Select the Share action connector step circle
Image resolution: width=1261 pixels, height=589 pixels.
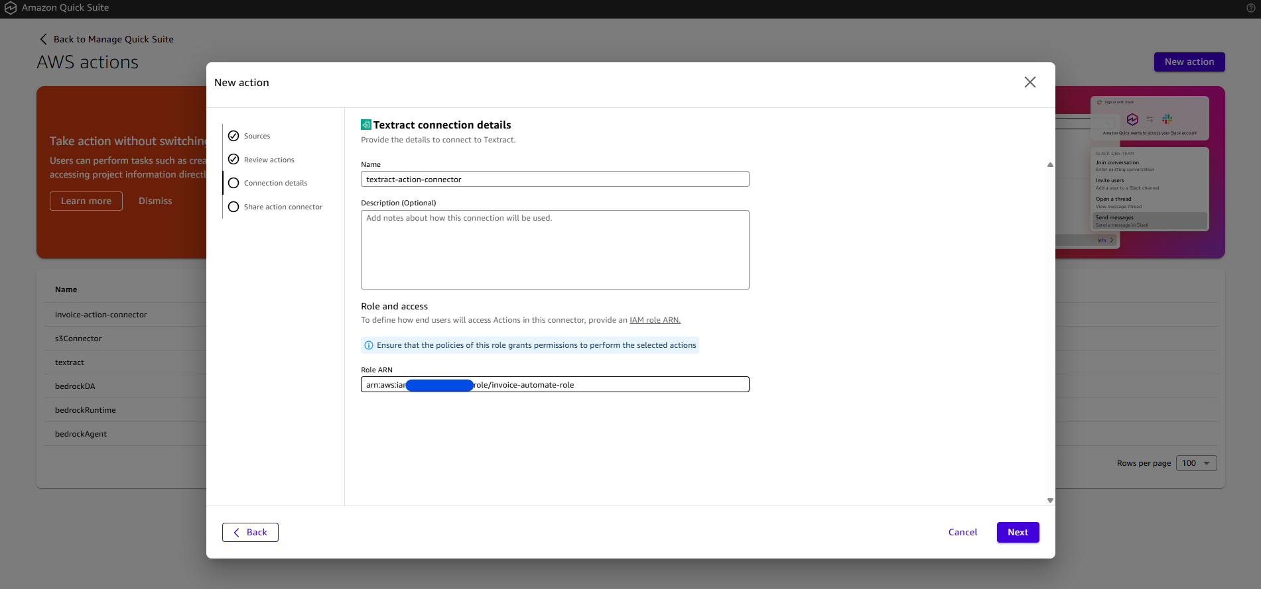[233, 207]
